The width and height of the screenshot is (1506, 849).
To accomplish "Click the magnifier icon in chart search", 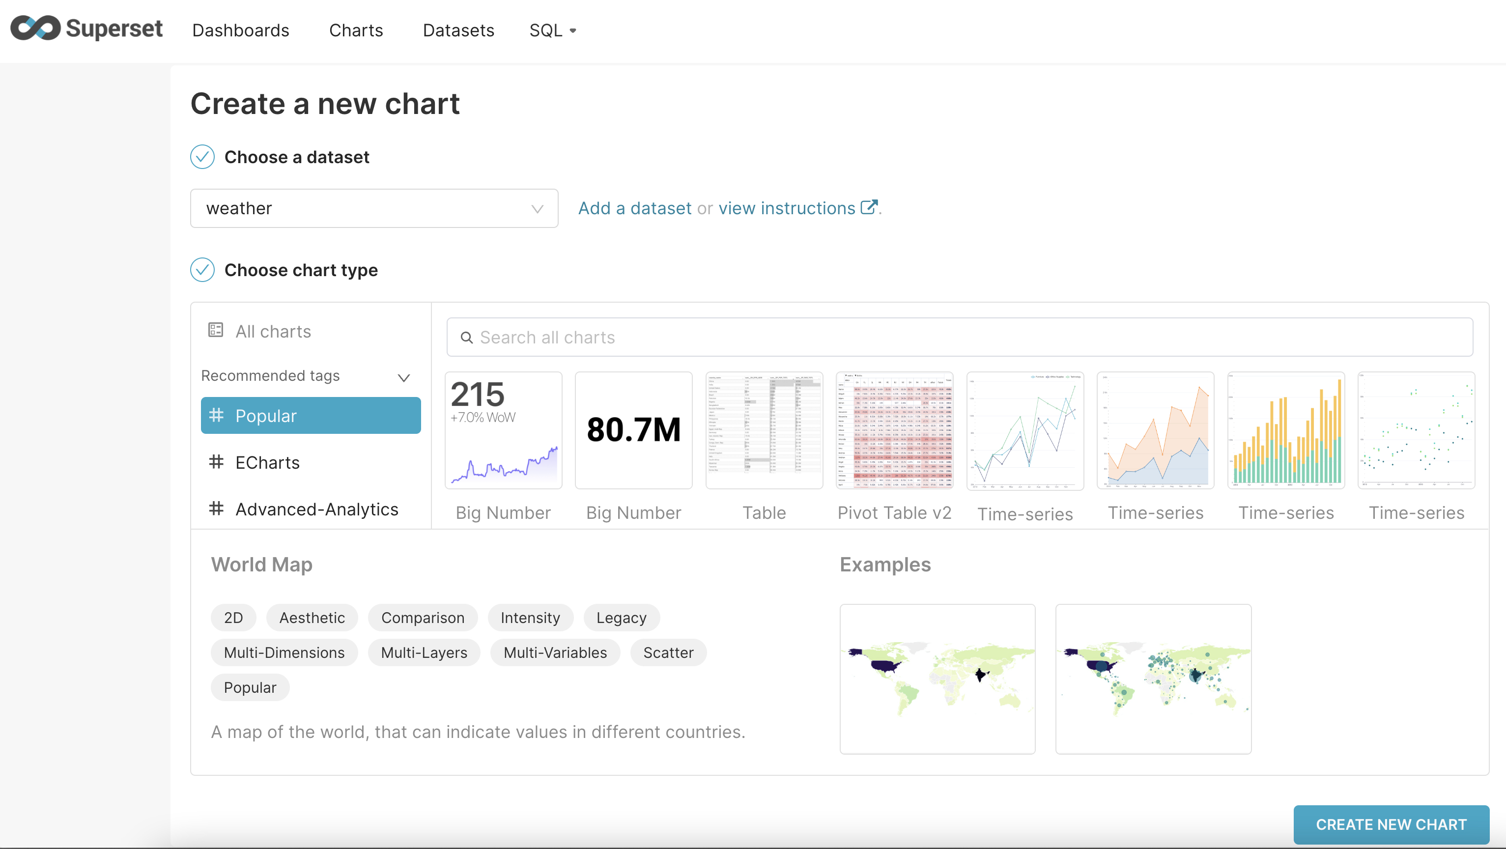I will [x=466, y=338].
